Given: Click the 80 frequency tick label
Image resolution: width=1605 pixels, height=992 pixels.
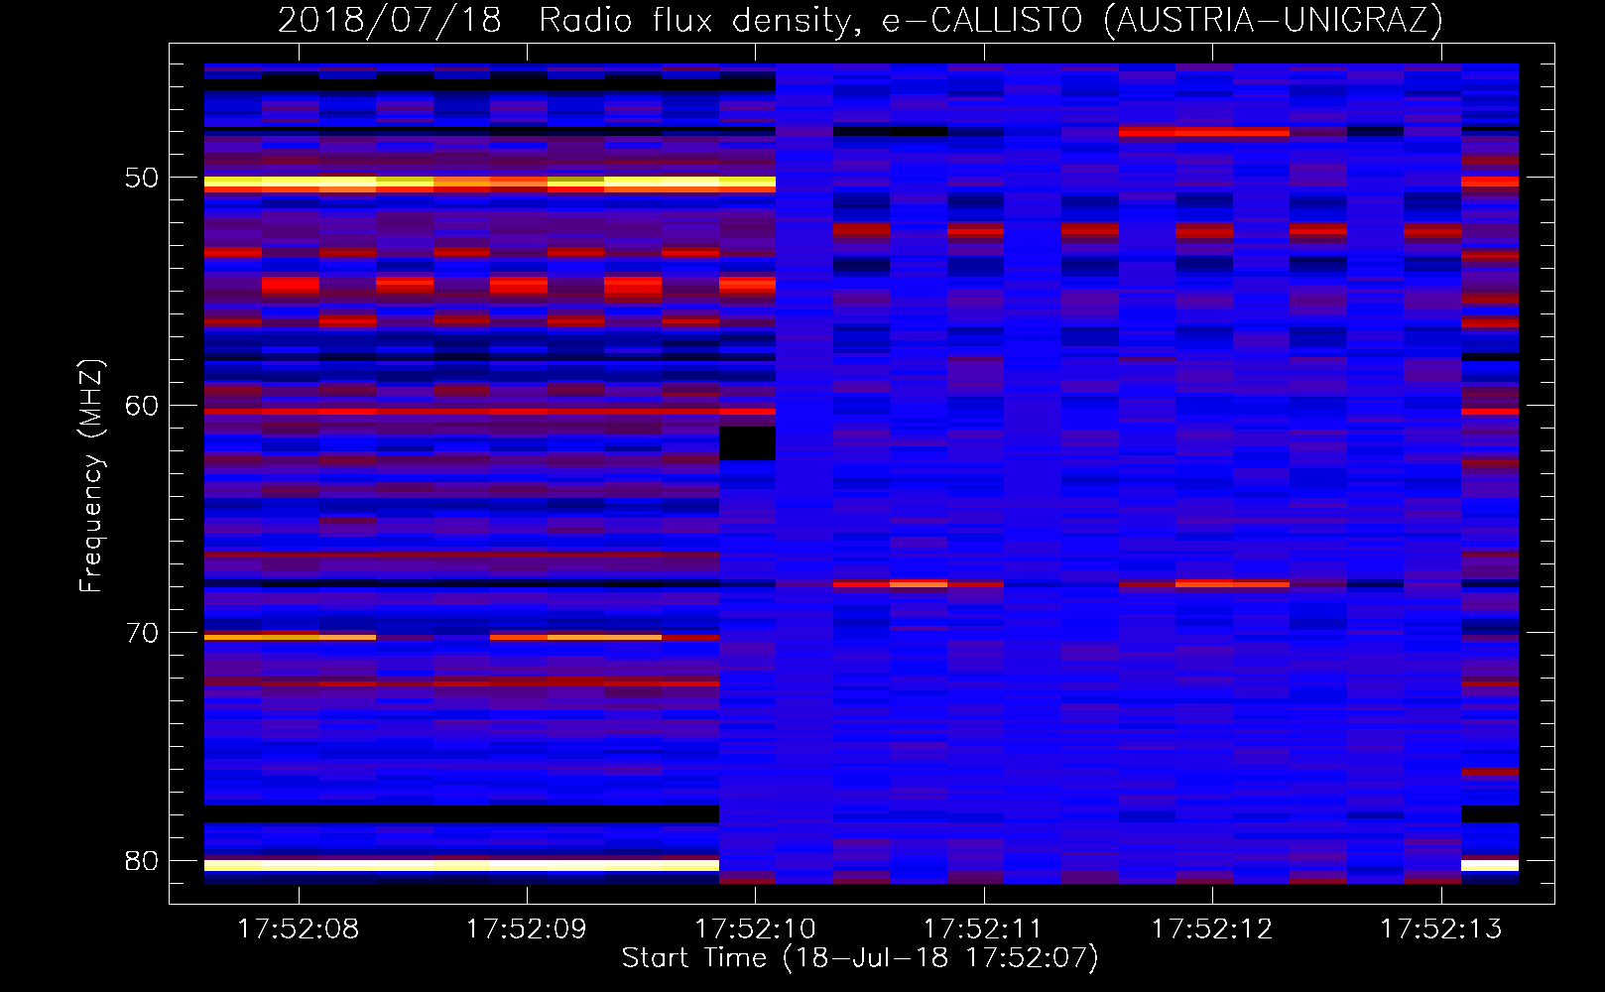Looking at the screenshot, I should point(142,860).
